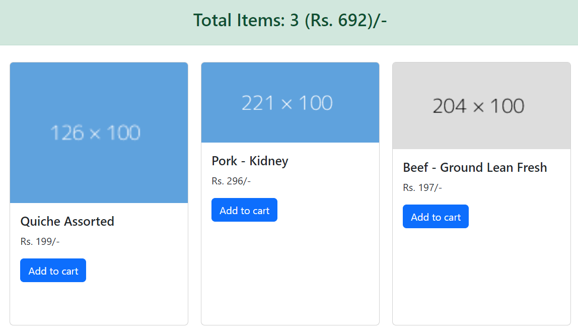
Task: Select the Rs. 197/- price label
Action: (x=422, y=187)
